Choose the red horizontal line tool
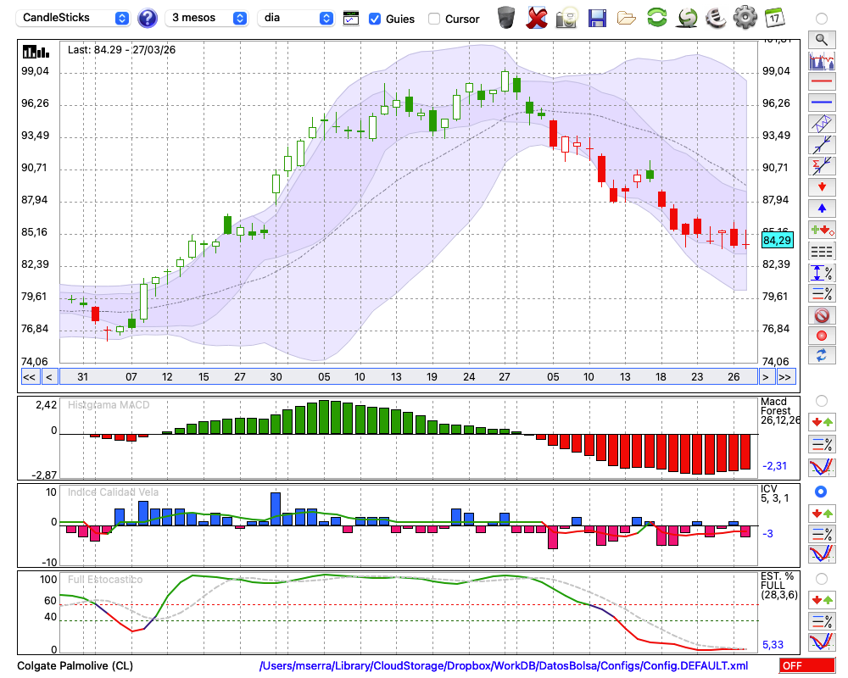Image resolution: width=848 pixels, height=678 pixels. click(x=821, y=82)
